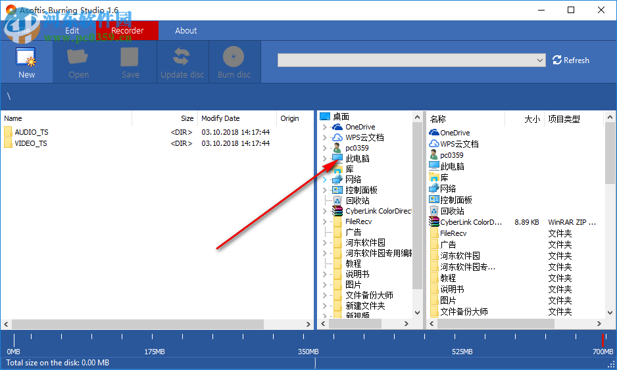Click file list horizontal scrollbar right arrow
The image size is (617, 370).
click(x=599, y=323)
